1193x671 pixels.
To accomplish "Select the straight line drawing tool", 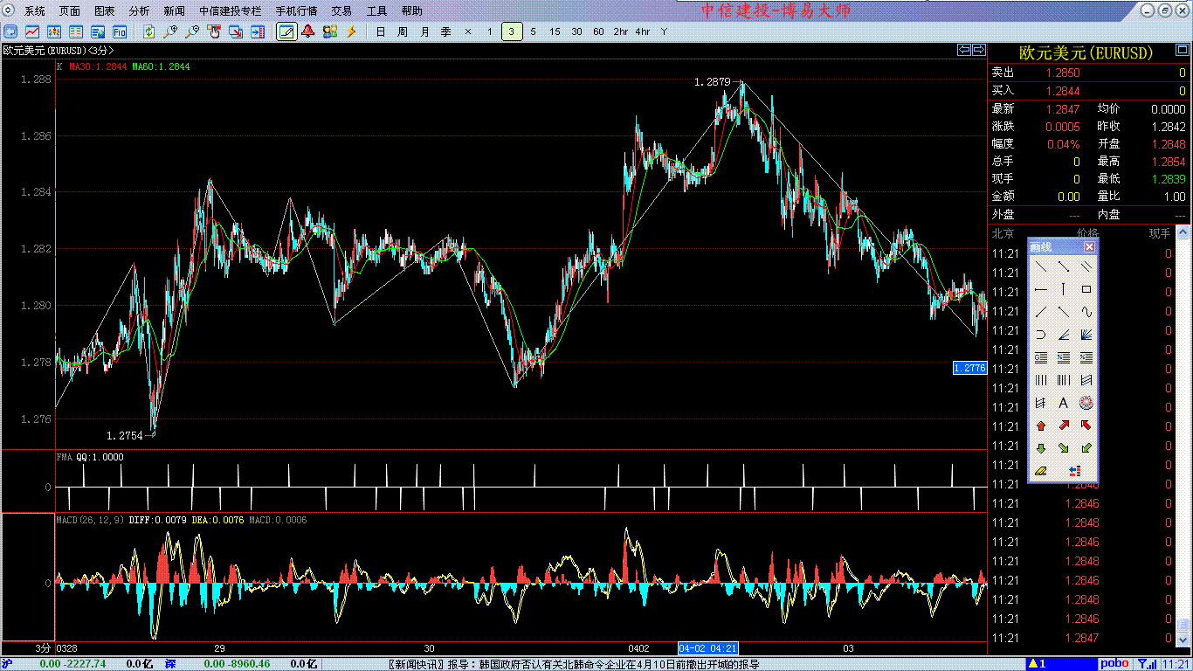I will [1040, 266].
